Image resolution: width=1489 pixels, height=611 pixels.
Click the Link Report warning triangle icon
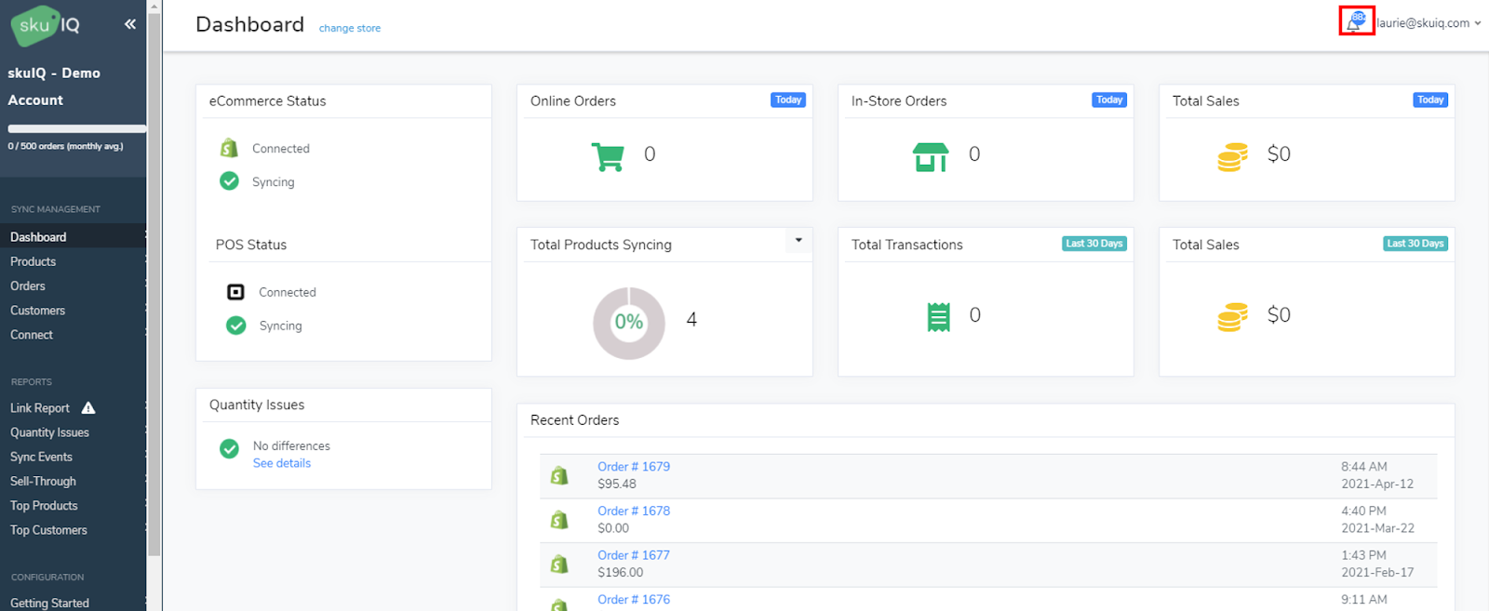tap(88, 408)
